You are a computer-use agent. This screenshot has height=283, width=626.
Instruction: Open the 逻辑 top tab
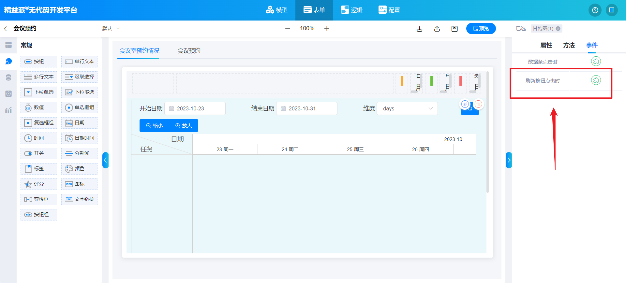(351, 10)
